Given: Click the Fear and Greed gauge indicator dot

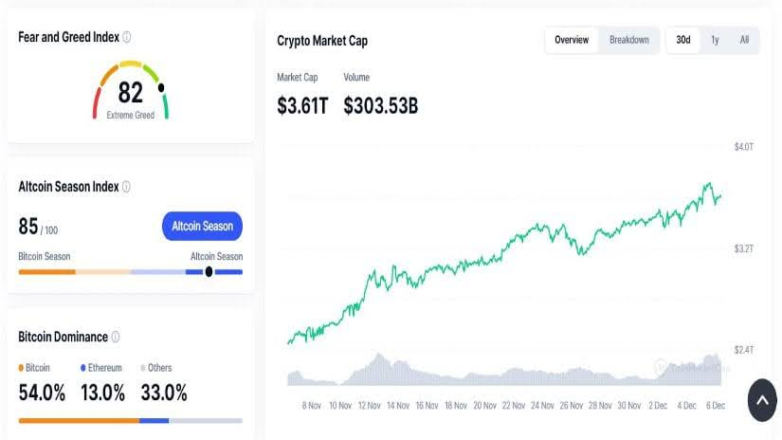Looking at the screenshot, I should [161, 88].
